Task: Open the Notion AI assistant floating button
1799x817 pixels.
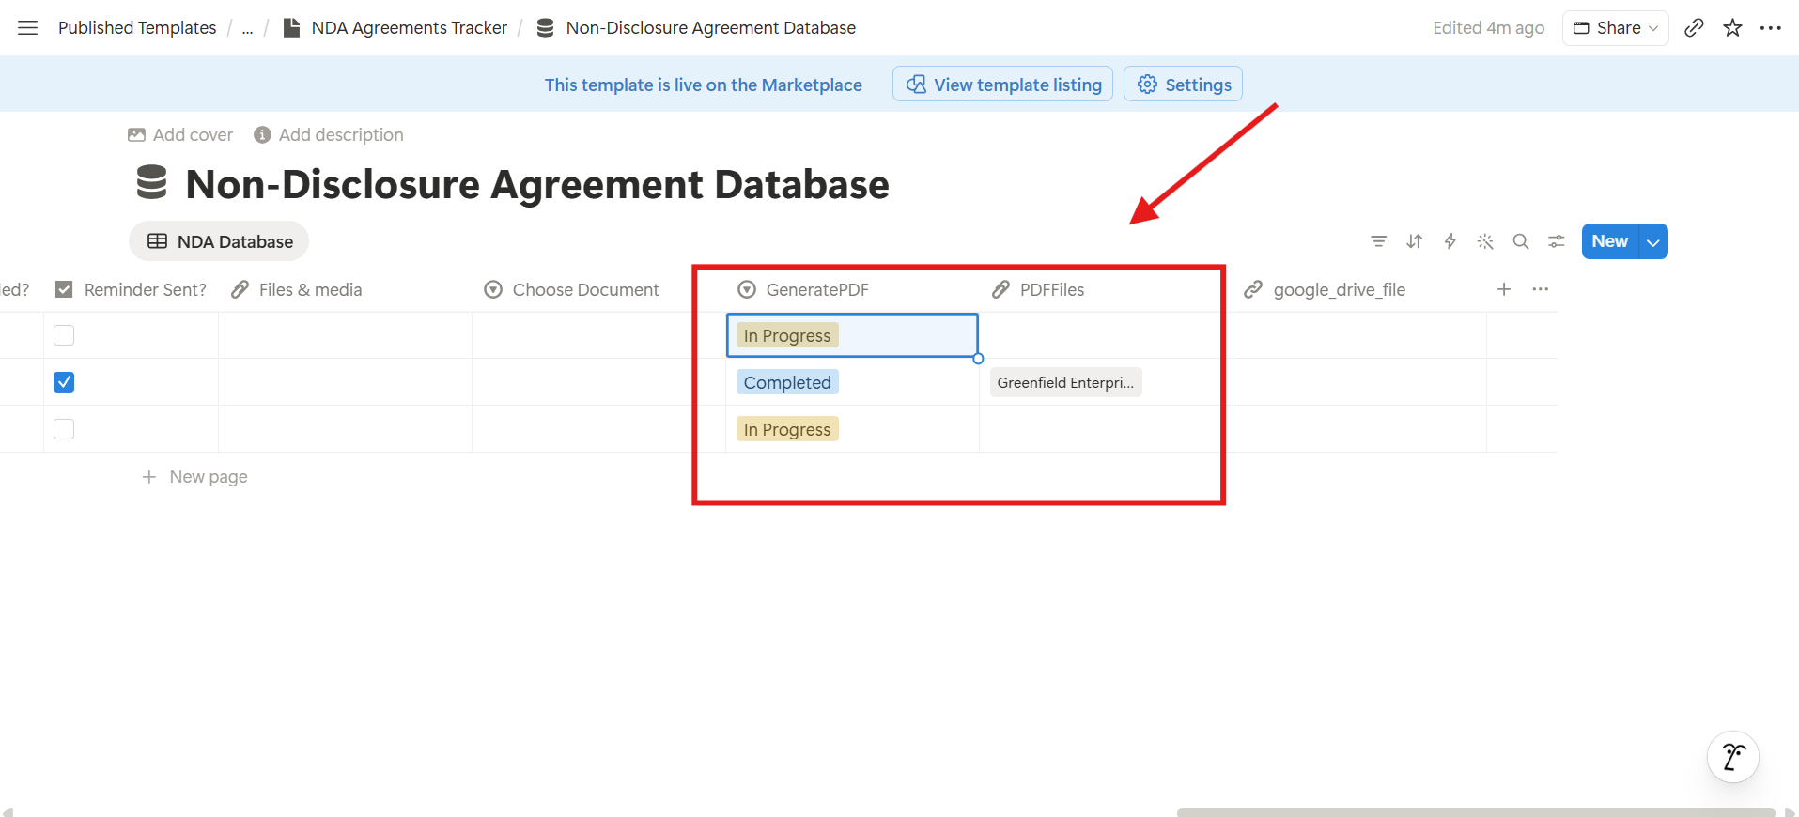Action: tap(1733, 757)
